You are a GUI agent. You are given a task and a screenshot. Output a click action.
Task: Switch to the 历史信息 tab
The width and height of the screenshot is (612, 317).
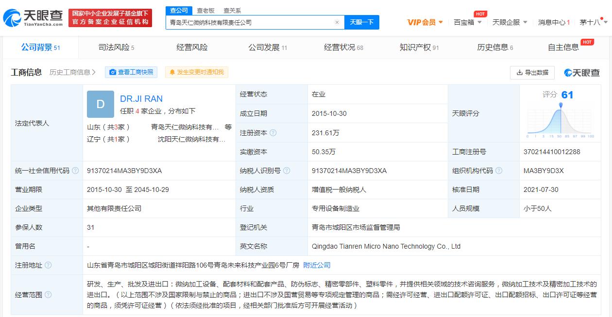point(495,48)
